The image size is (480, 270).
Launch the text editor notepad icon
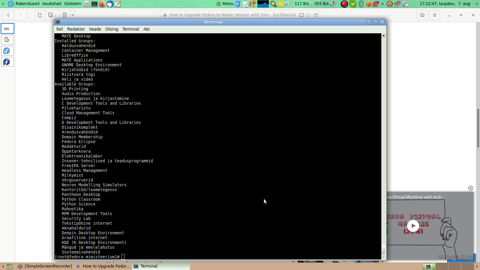[118, 4]
